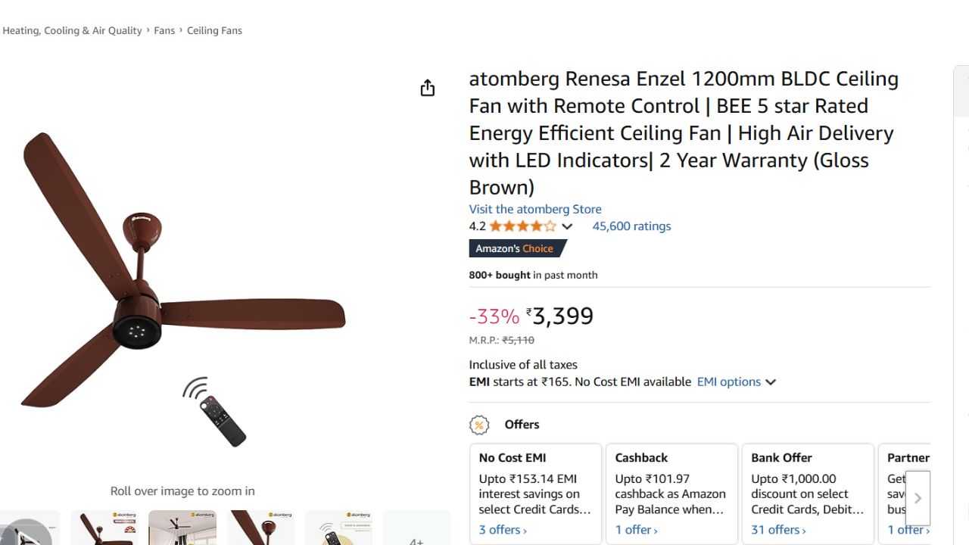This screenshot has height=545, width=969.
Task: Select the remote control thumbnail image
Action: click(338, 528)
